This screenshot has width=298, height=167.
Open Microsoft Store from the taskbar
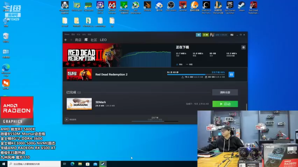coord(88,164)
